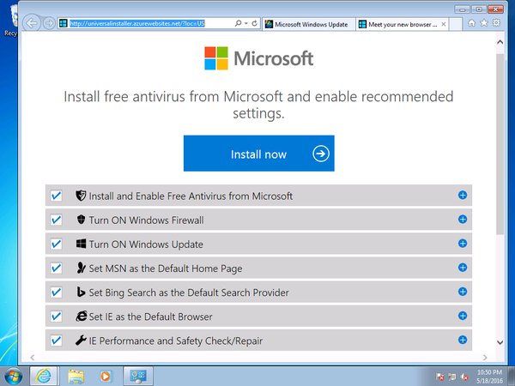Refresh the page with the reload icon
This screenshot has height=386, width=515.
[255, 23]
